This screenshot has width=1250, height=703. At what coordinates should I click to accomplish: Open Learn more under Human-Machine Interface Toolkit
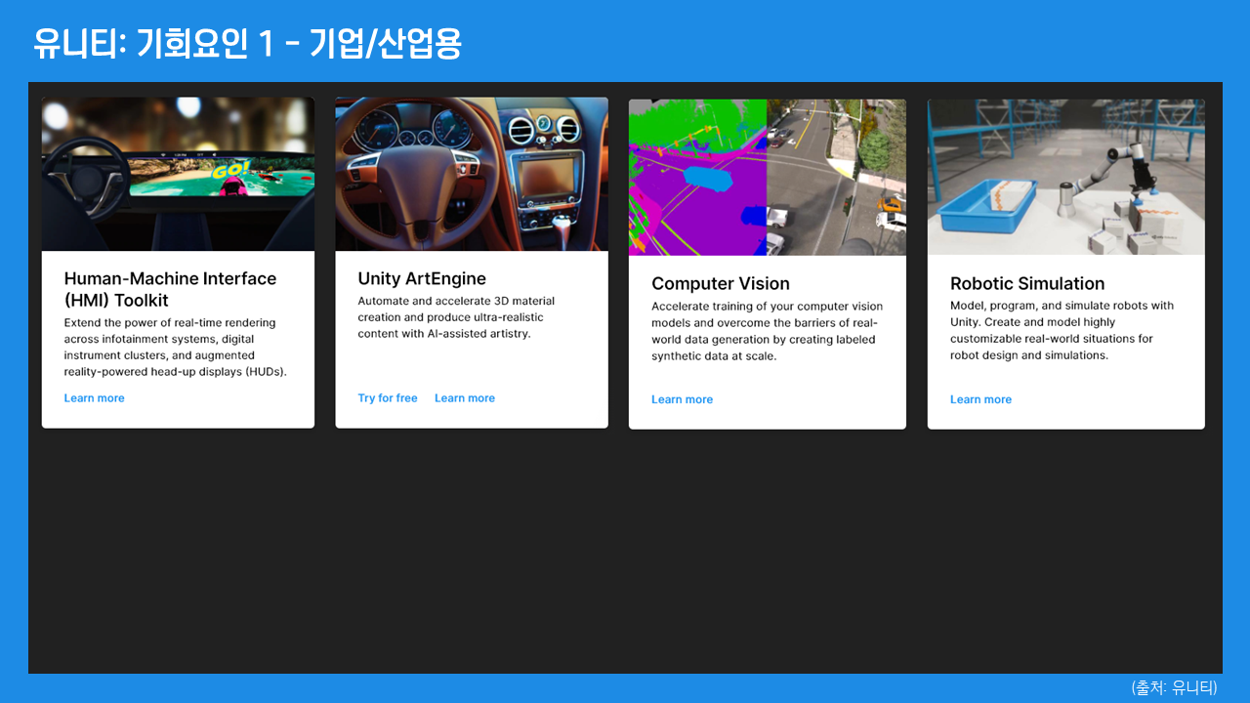(95, 398)
